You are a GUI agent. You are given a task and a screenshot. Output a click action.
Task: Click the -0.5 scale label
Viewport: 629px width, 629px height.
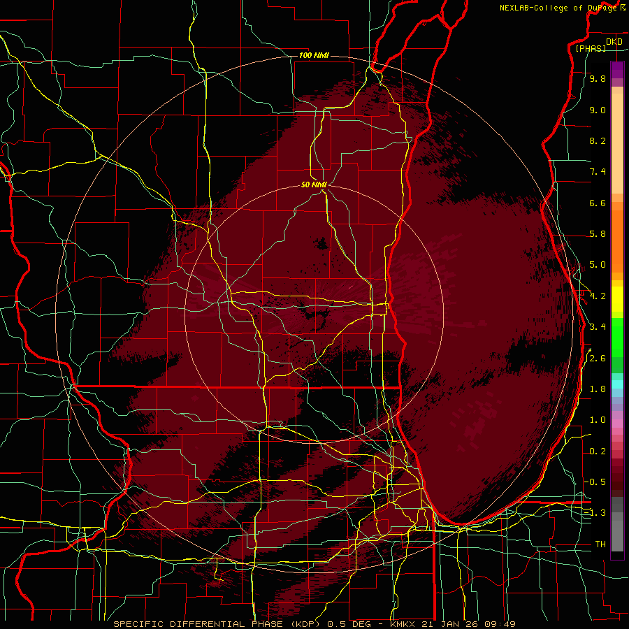pos(595,482)
